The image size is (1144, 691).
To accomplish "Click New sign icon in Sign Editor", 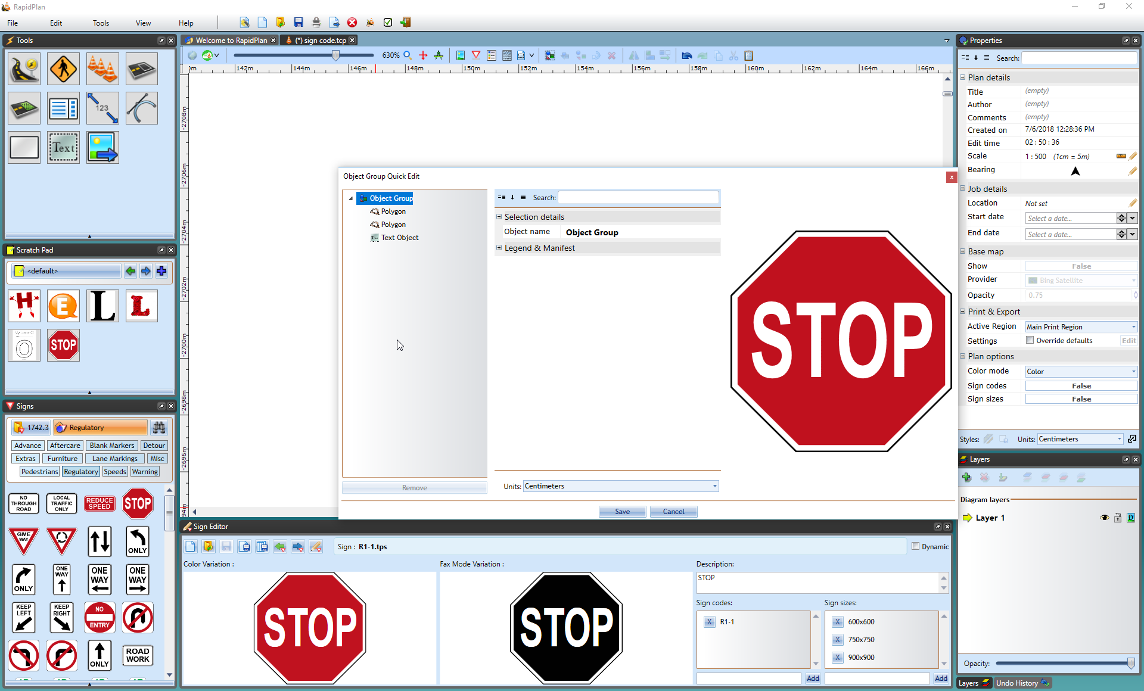I will pyautogui.click(x=191, y=547).
